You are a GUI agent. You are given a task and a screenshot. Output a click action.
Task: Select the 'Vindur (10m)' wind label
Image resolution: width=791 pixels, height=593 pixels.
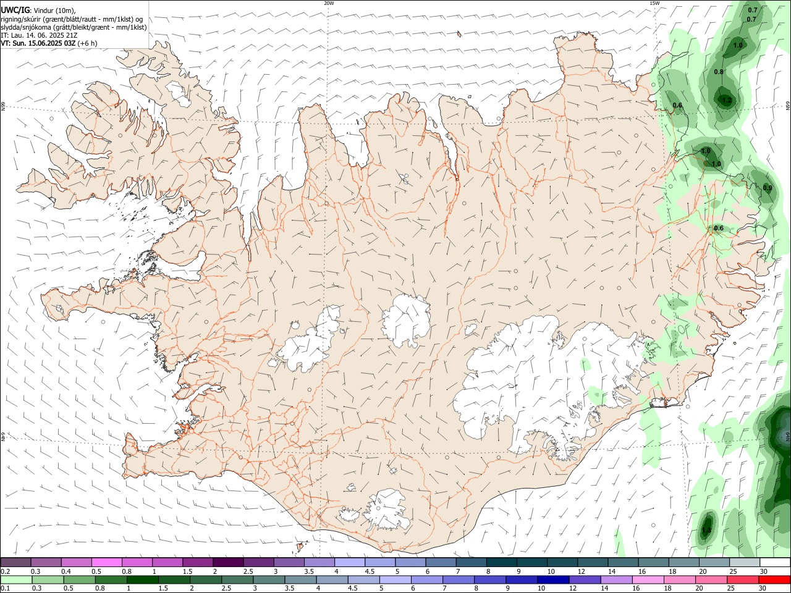point(54,11)
